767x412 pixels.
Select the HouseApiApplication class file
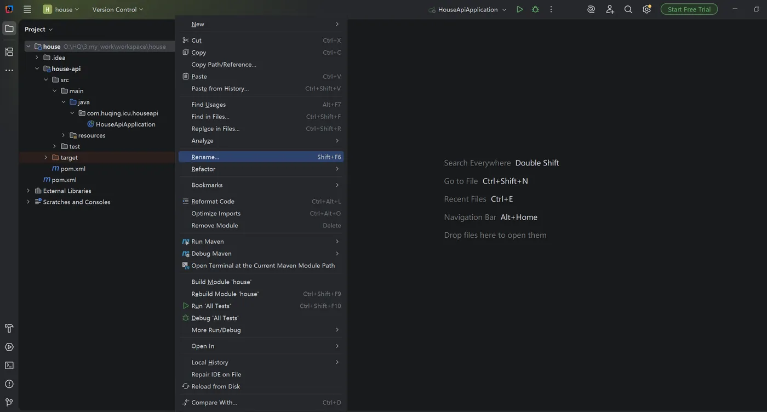pyautogui.click(x=122, y=124)
